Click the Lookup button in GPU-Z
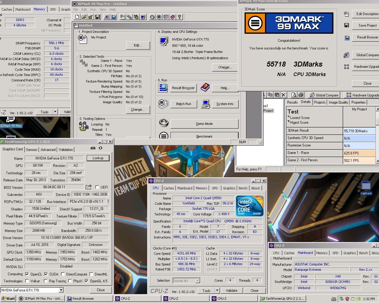 tap(98, 158)
